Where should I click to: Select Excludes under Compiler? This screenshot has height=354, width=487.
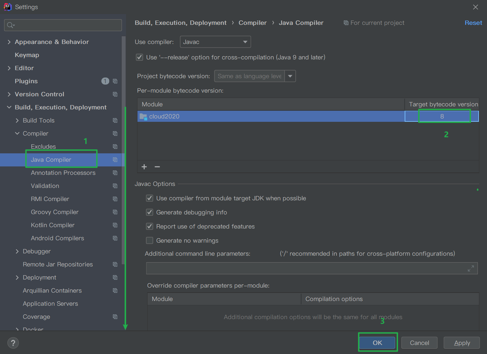[x=43, y=147]
